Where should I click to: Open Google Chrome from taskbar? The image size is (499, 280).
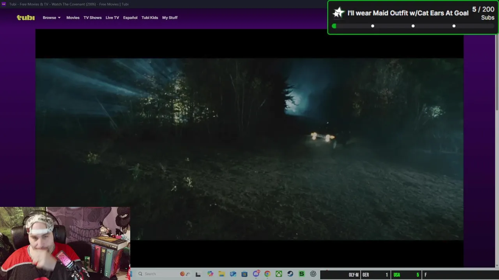pos(267,274)
